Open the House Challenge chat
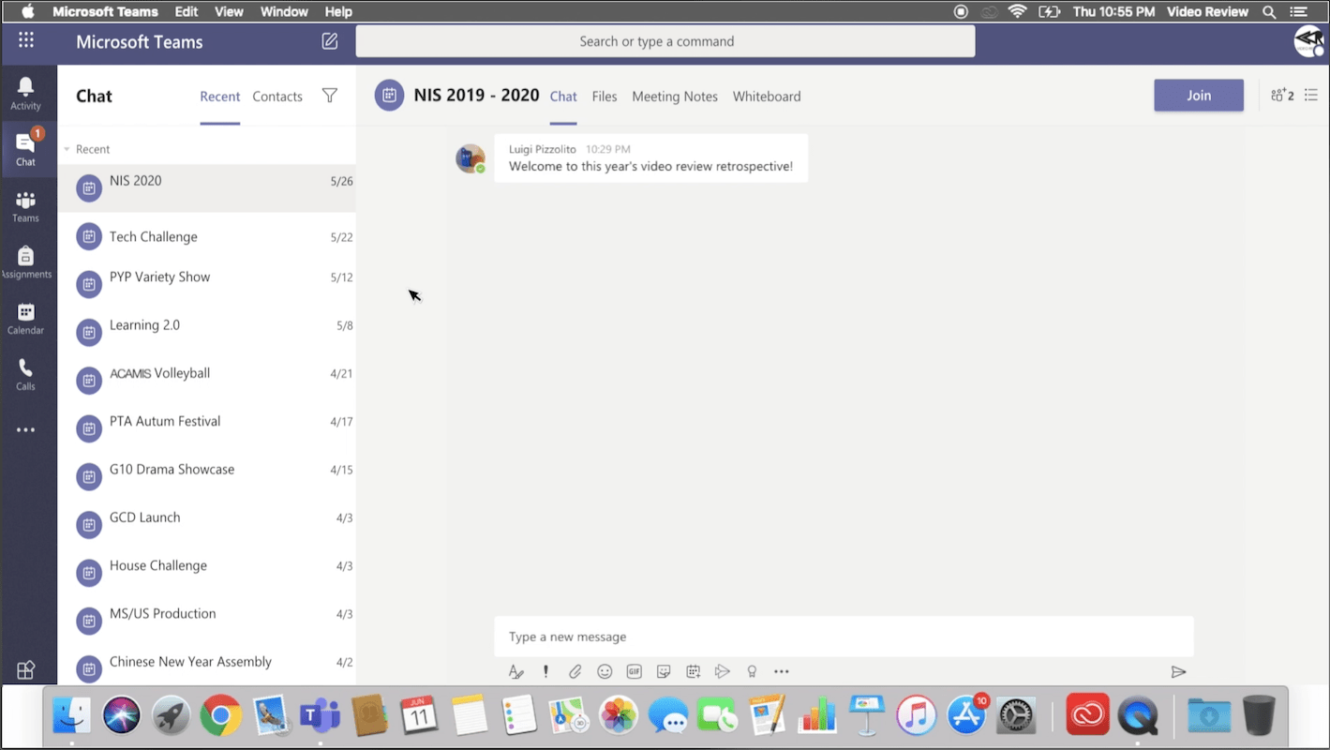 pyautogui.click(x=207, y=572)
